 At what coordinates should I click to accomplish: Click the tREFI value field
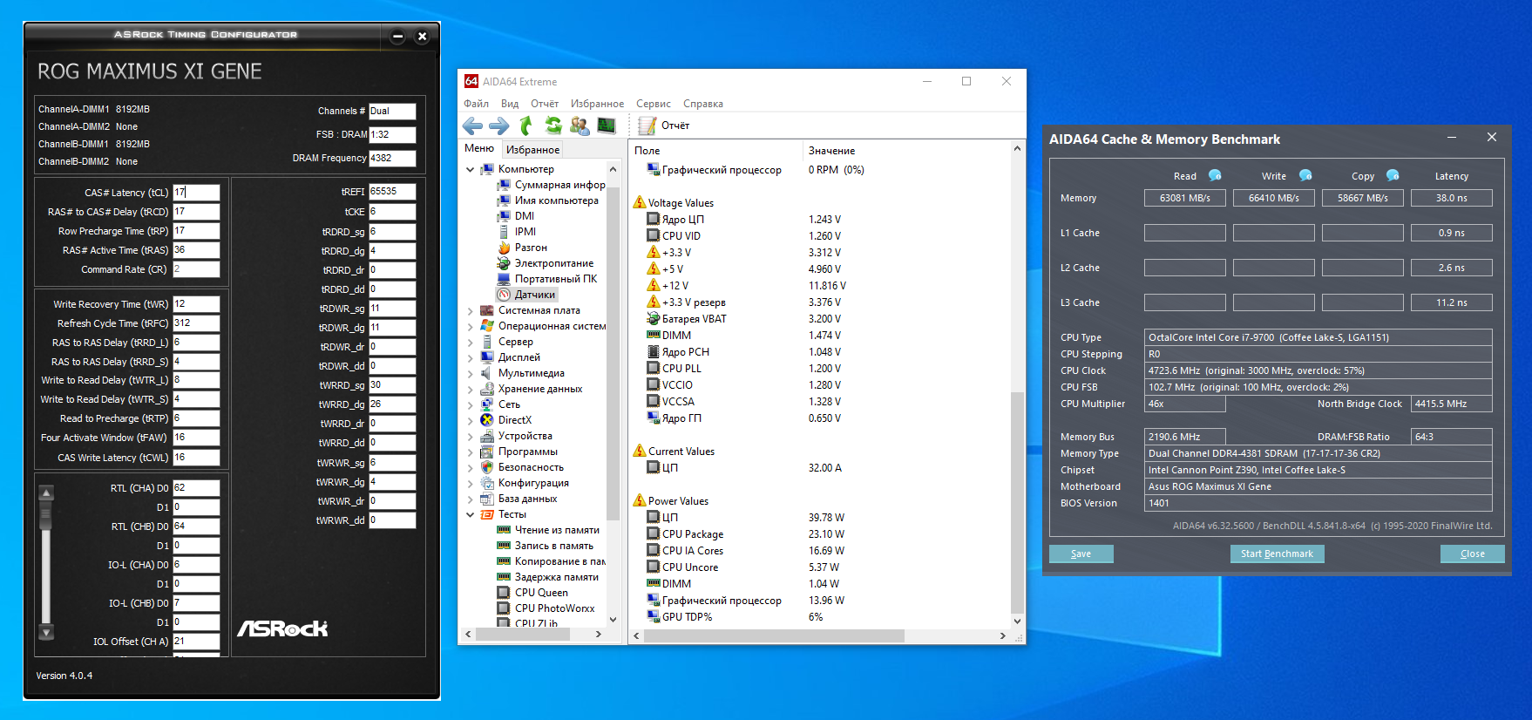coord(392,192)
